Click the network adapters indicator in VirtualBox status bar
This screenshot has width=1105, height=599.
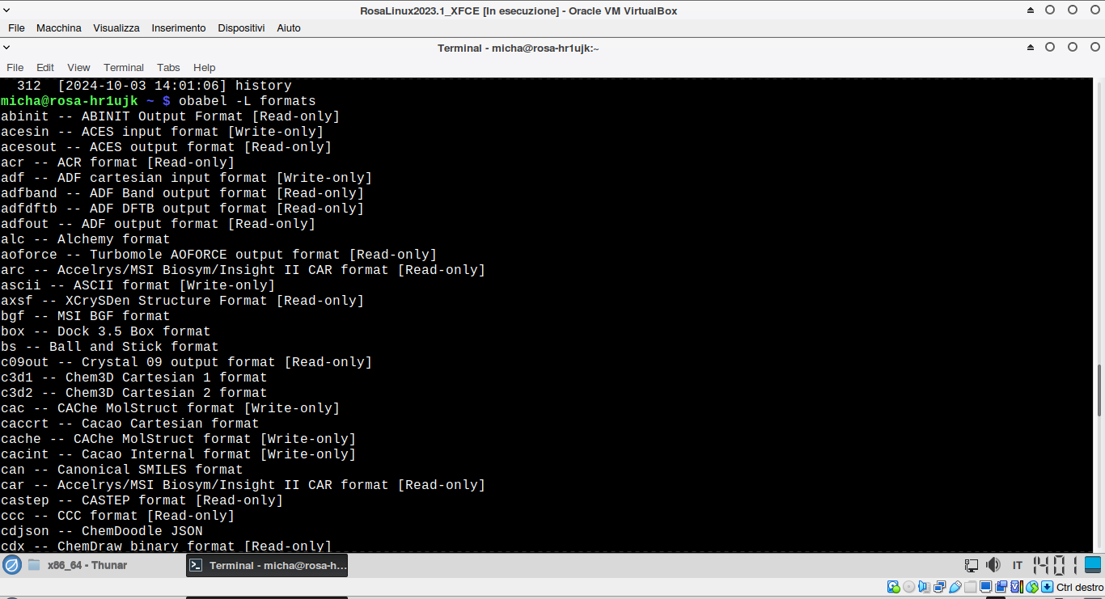pos(940,587)
